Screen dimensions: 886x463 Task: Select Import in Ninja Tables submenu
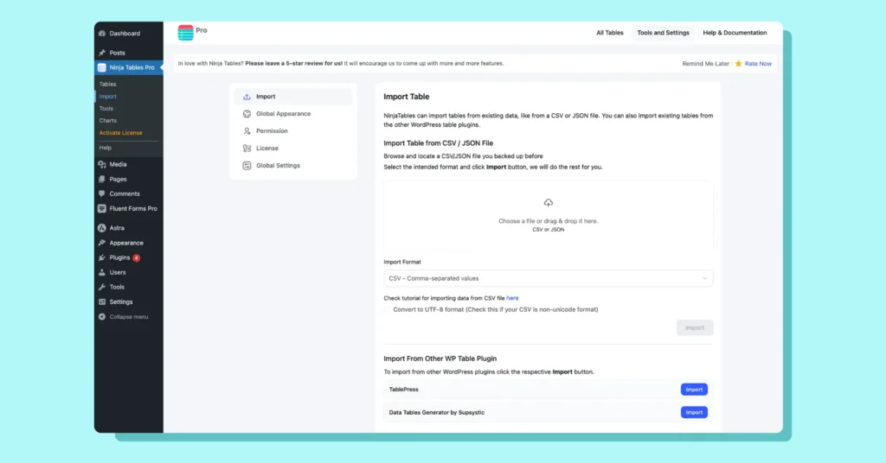coord(107,97)
